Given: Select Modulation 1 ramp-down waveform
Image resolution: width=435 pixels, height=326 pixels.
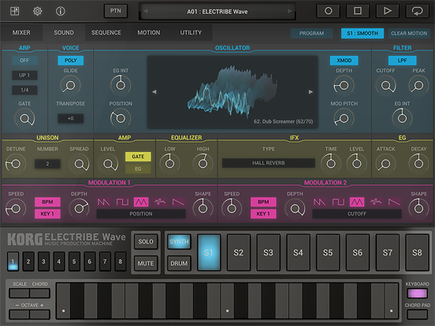Looking at the screenshot, I should pyautogui.click(x=178, y=202).
